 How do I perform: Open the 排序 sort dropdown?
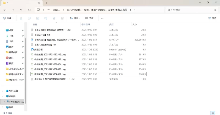point(75,18)
